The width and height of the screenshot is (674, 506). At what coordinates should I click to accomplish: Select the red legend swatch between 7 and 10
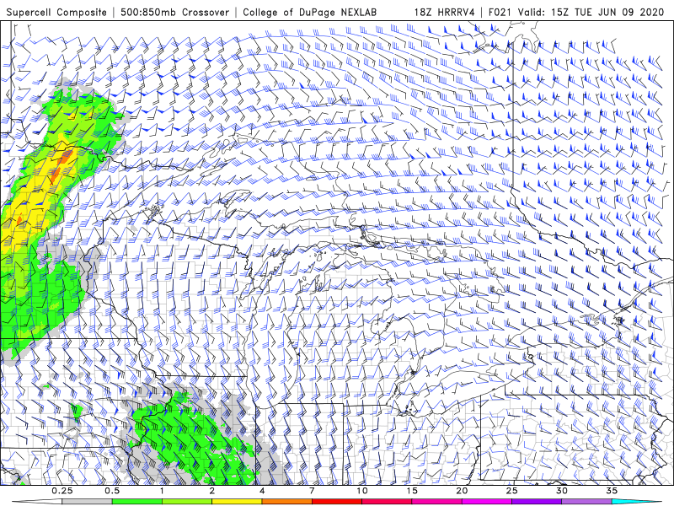pos(337,502)
